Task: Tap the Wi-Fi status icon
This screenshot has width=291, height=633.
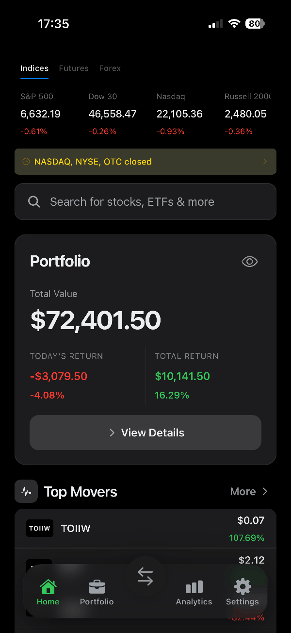Action: 234,23
